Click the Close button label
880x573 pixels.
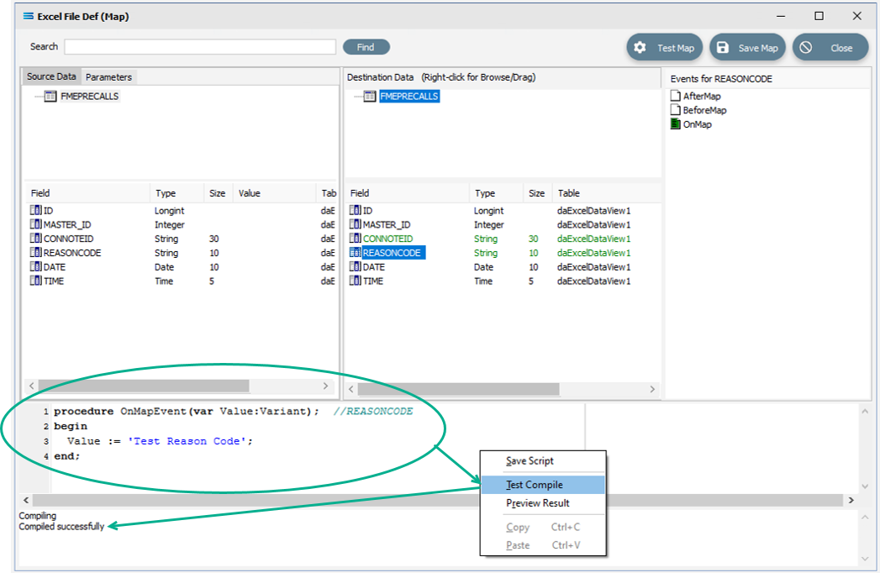click(x=841, y=48)
